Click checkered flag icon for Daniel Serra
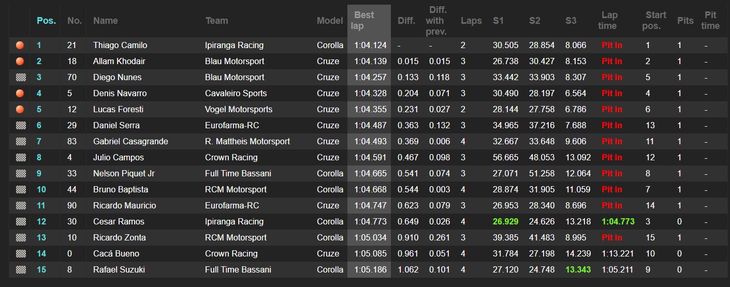The image size is (730, 287). click(x=21, y=126)
